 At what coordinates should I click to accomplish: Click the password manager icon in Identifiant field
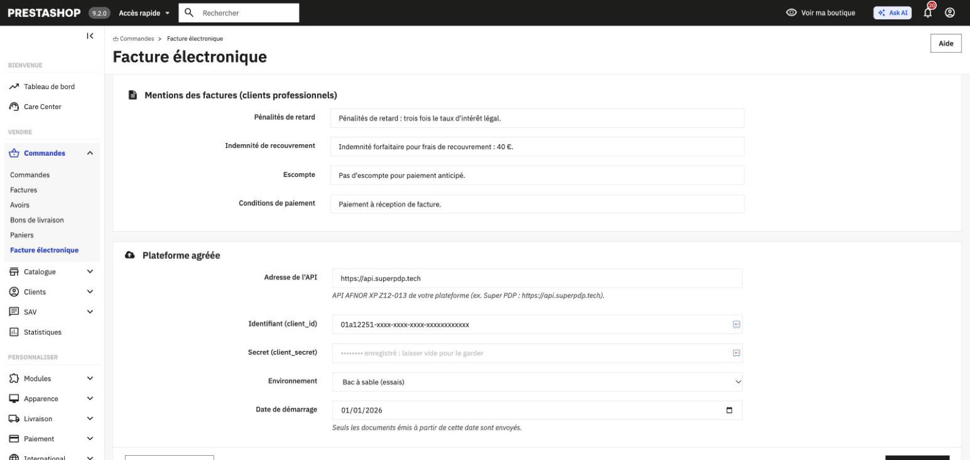[737, 325]
